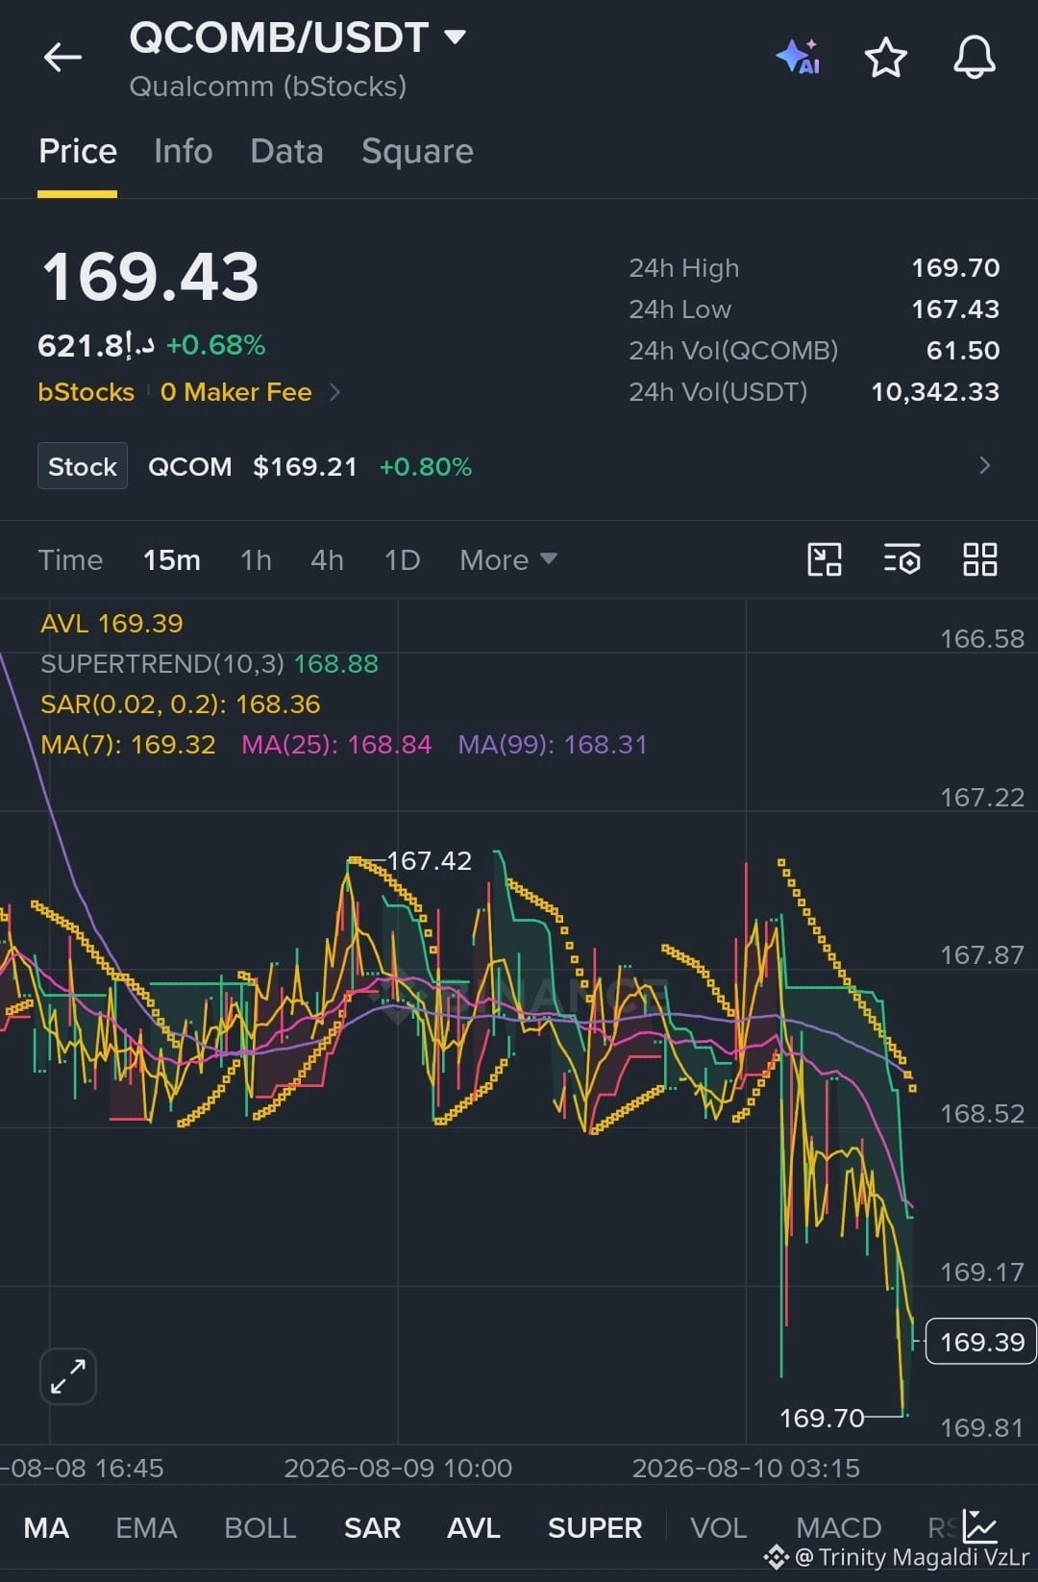This screenshot has height=1582, width=1038.
Task: Toggle the MACD indicator
Action: pyautogui.click(x=838, y=1527)
